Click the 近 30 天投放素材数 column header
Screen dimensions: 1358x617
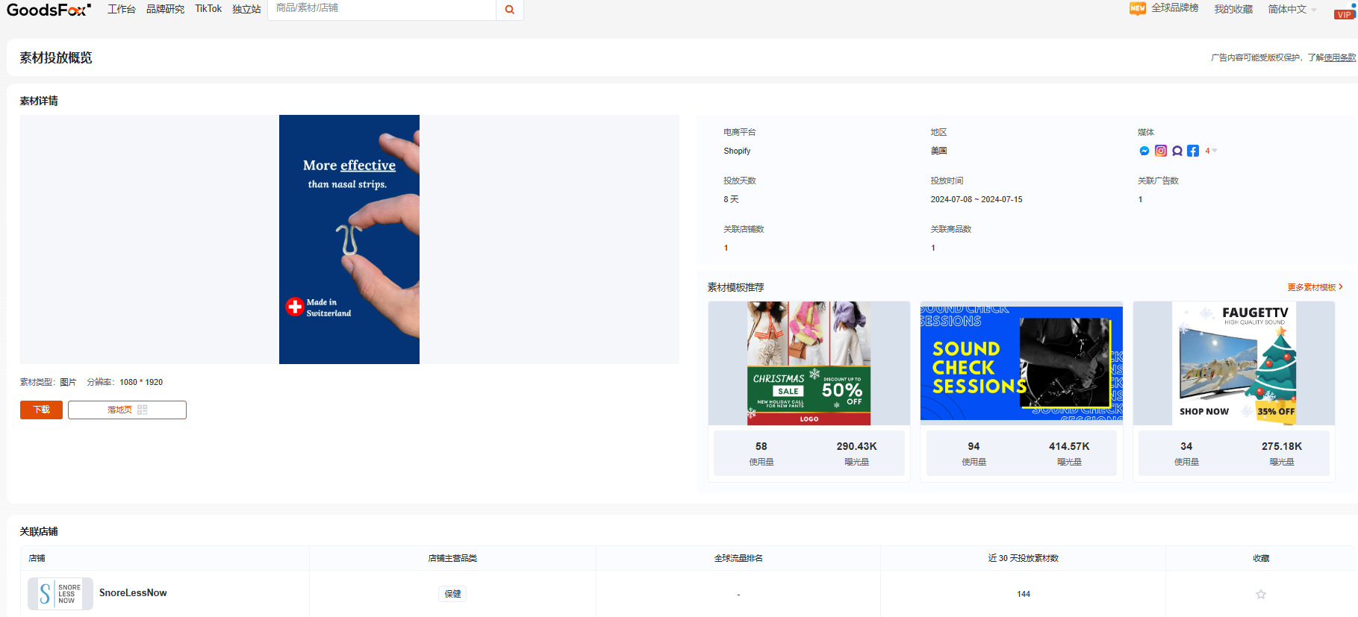[1023, 558]
